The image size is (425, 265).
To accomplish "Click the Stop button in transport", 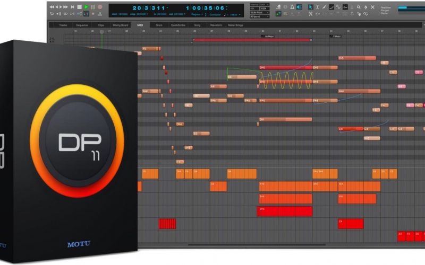I will (x=79, y=7).
